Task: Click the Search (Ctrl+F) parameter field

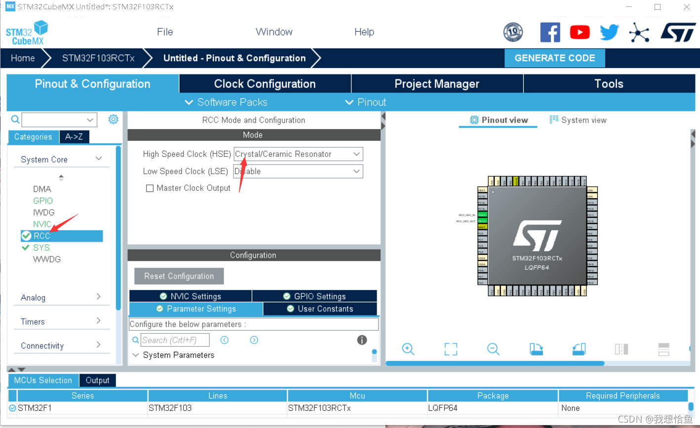Action: pos(175,340)
